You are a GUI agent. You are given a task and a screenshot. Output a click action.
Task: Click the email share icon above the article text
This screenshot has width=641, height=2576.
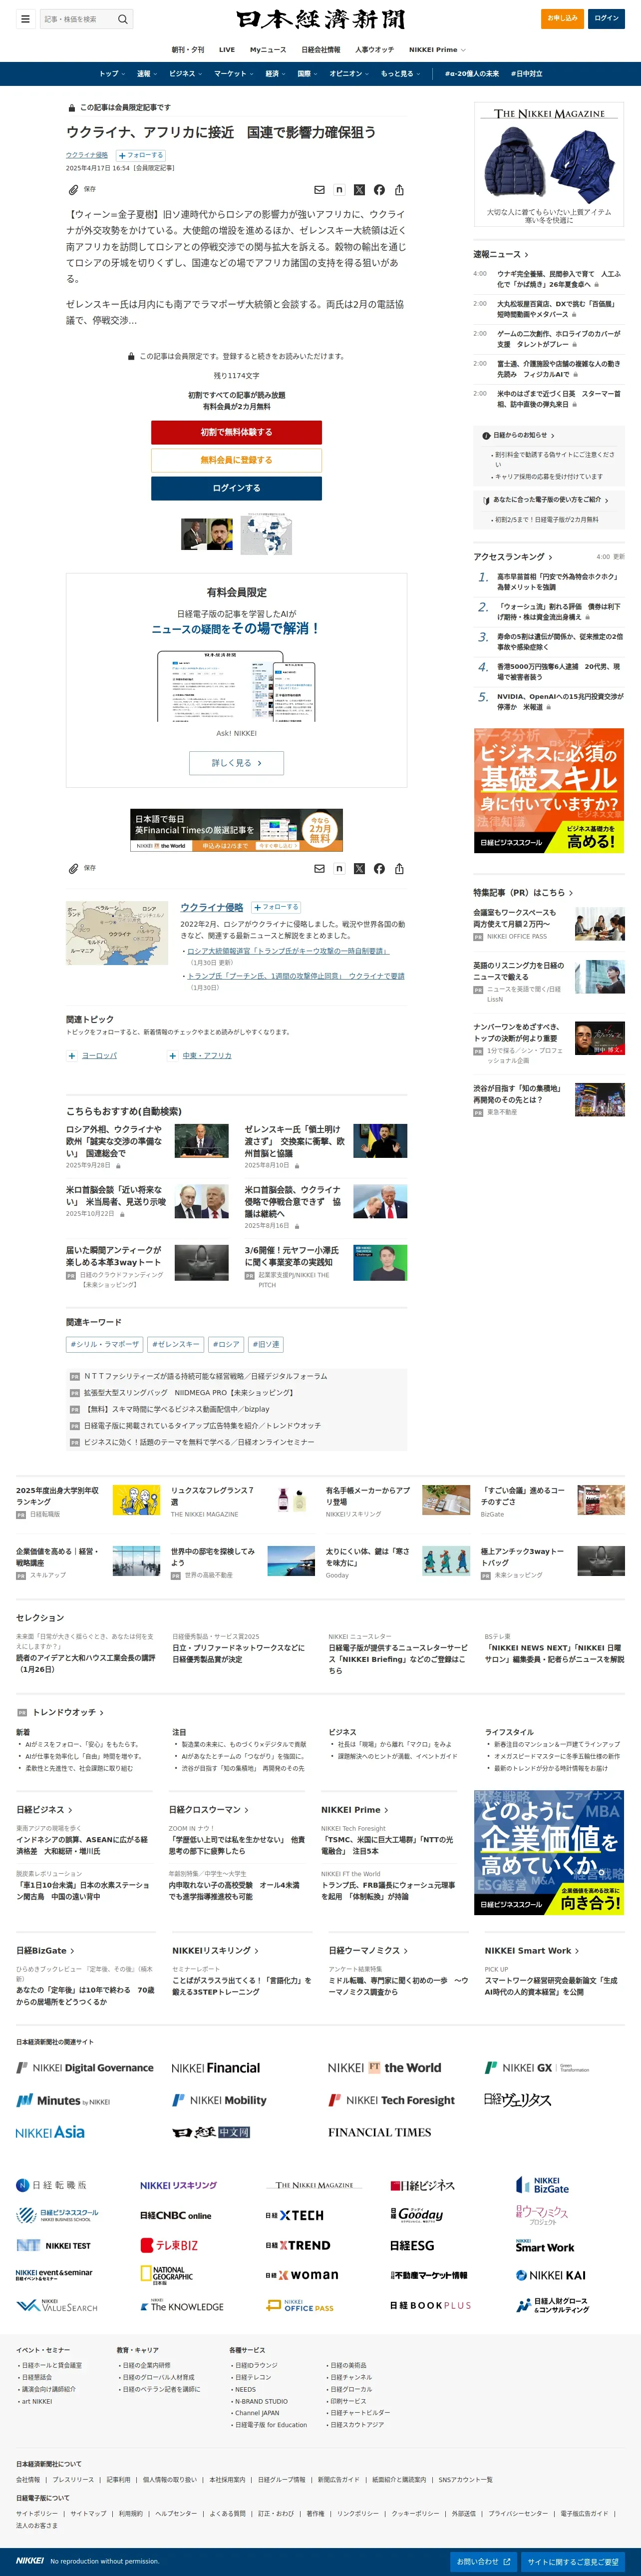point(320,190)
